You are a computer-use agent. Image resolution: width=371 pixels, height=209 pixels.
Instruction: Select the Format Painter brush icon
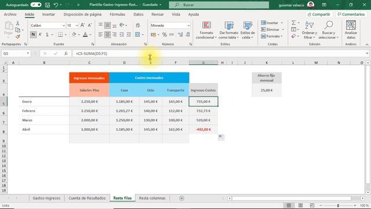click(17, 37)
